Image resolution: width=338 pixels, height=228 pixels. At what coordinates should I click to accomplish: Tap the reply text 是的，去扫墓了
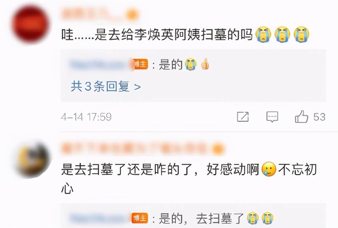coord(201,218)
